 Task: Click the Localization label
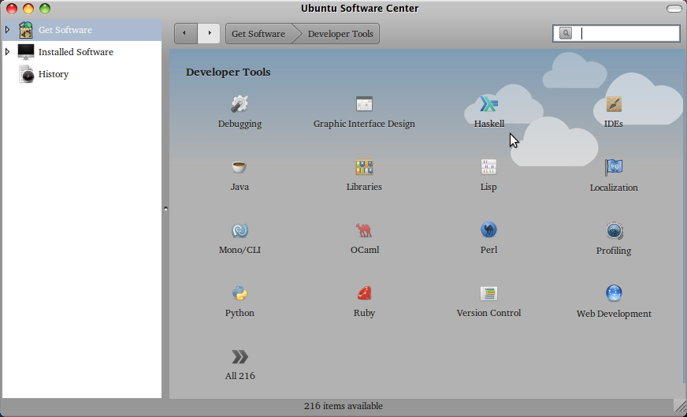tap(614, 188)
